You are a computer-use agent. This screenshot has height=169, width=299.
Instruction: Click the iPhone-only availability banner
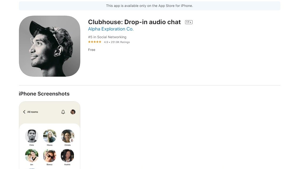click(149, 6)
